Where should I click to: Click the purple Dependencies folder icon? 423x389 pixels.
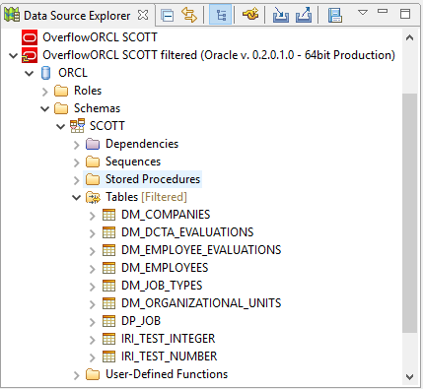[93, 144]
